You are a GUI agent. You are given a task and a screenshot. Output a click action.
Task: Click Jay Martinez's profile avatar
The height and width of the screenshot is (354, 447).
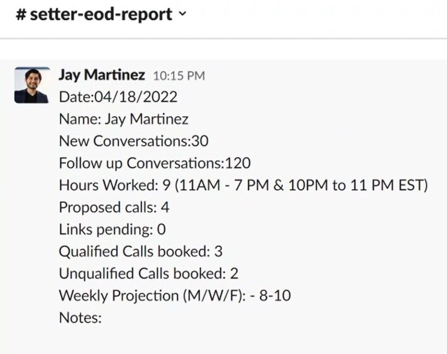coord(32,85)
